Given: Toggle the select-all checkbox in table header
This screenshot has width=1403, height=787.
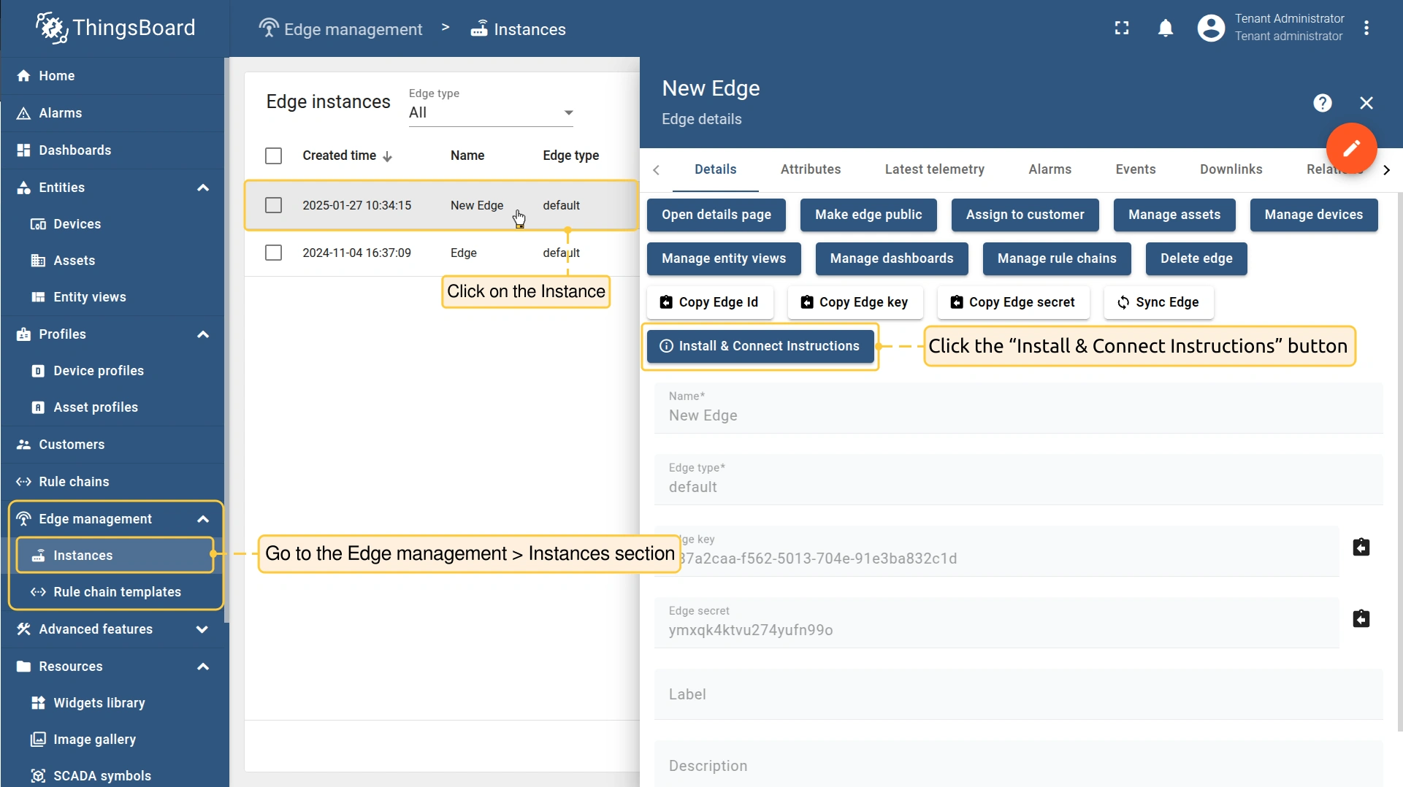Looking at the screenshot, I should [273, 156].
